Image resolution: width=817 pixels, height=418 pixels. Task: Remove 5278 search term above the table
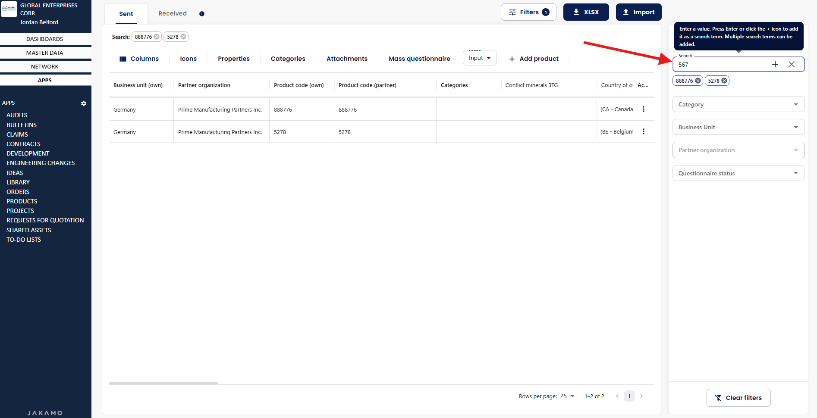click(x=183, y=37)
